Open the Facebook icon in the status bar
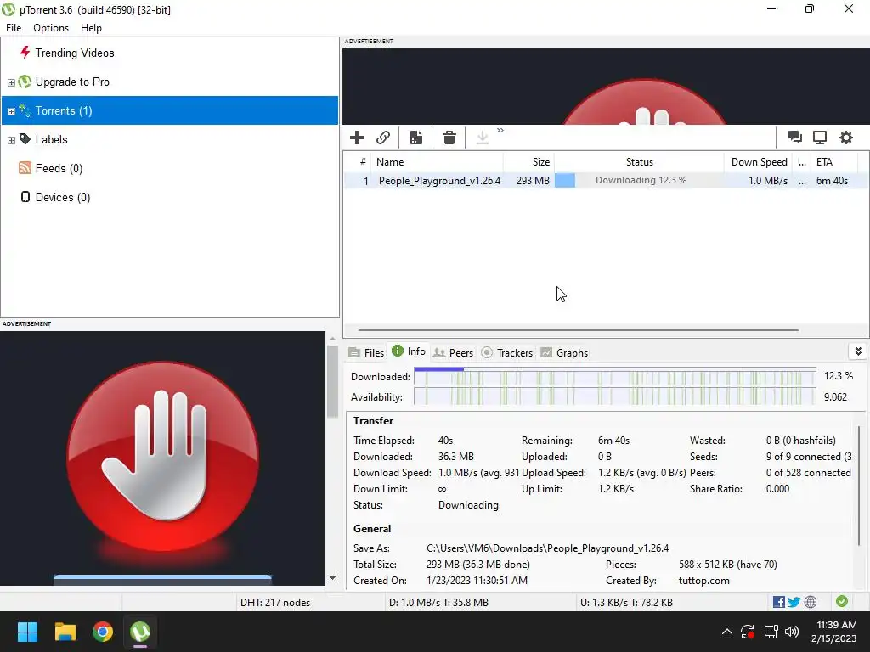870x652 pixels. (x=779, y=602)
